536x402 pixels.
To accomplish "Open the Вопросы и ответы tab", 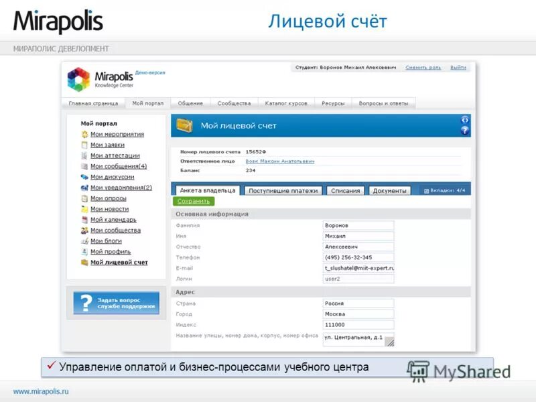I will 383,103.
